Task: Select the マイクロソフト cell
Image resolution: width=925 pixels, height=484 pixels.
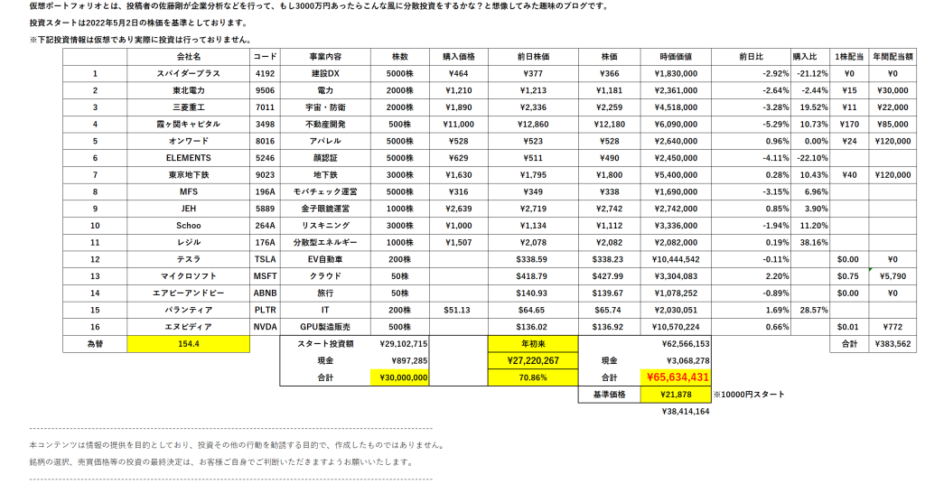Action: pos(188,276)
